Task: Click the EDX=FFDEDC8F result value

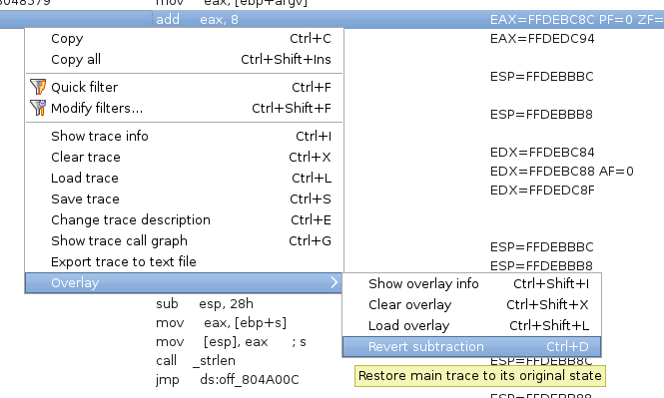Action: pyautogui.click(x=542, y=191)
